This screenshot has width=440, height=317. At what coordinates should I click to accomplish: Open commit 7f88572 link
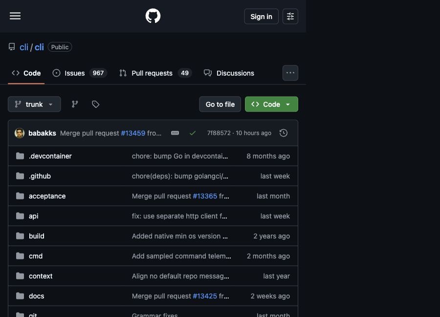coord(219,133)
